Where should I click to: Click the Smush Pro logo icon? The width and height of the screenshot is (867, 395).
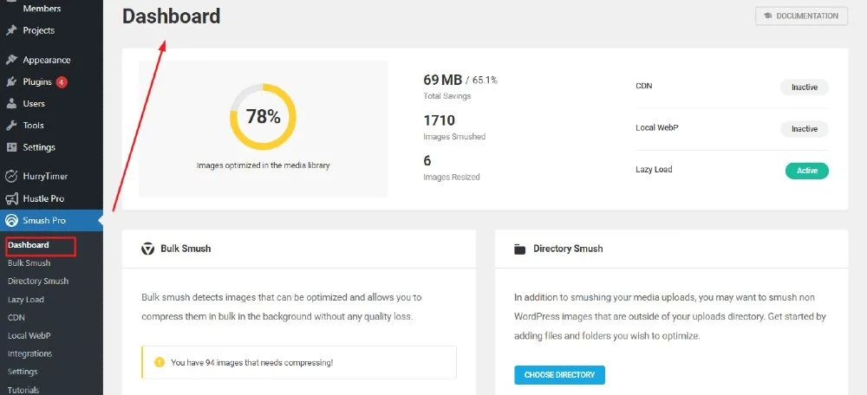pos(11,220)
